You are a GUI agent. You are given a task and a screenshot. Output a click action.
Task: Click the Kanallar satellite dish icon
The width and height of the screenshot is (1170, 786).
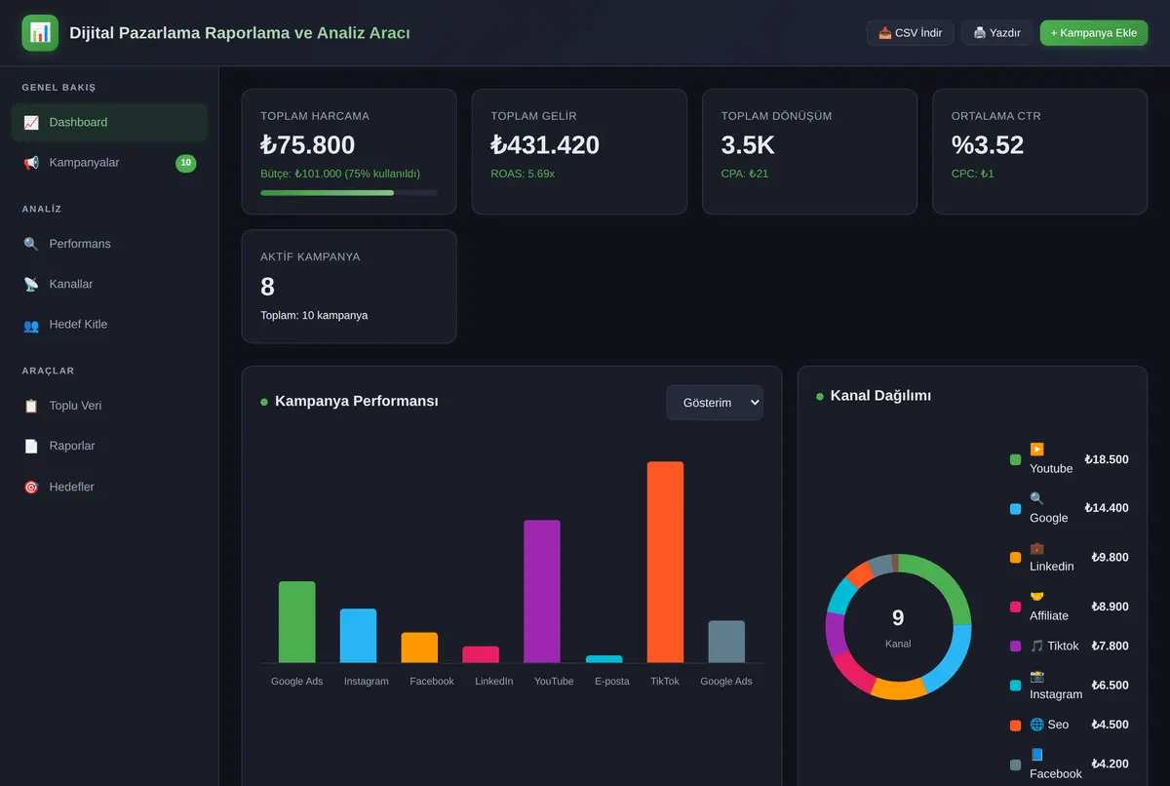coord(31,284)
